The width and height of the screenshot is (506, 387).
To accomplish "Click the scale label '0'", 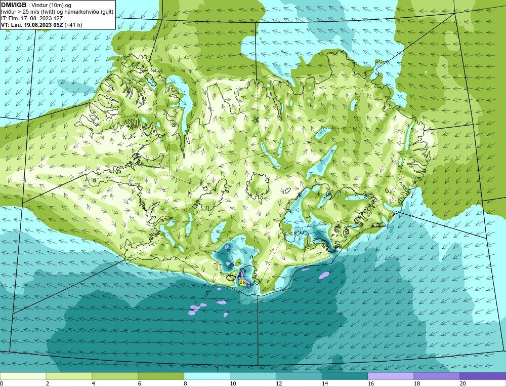I will (x=2, y=383).
